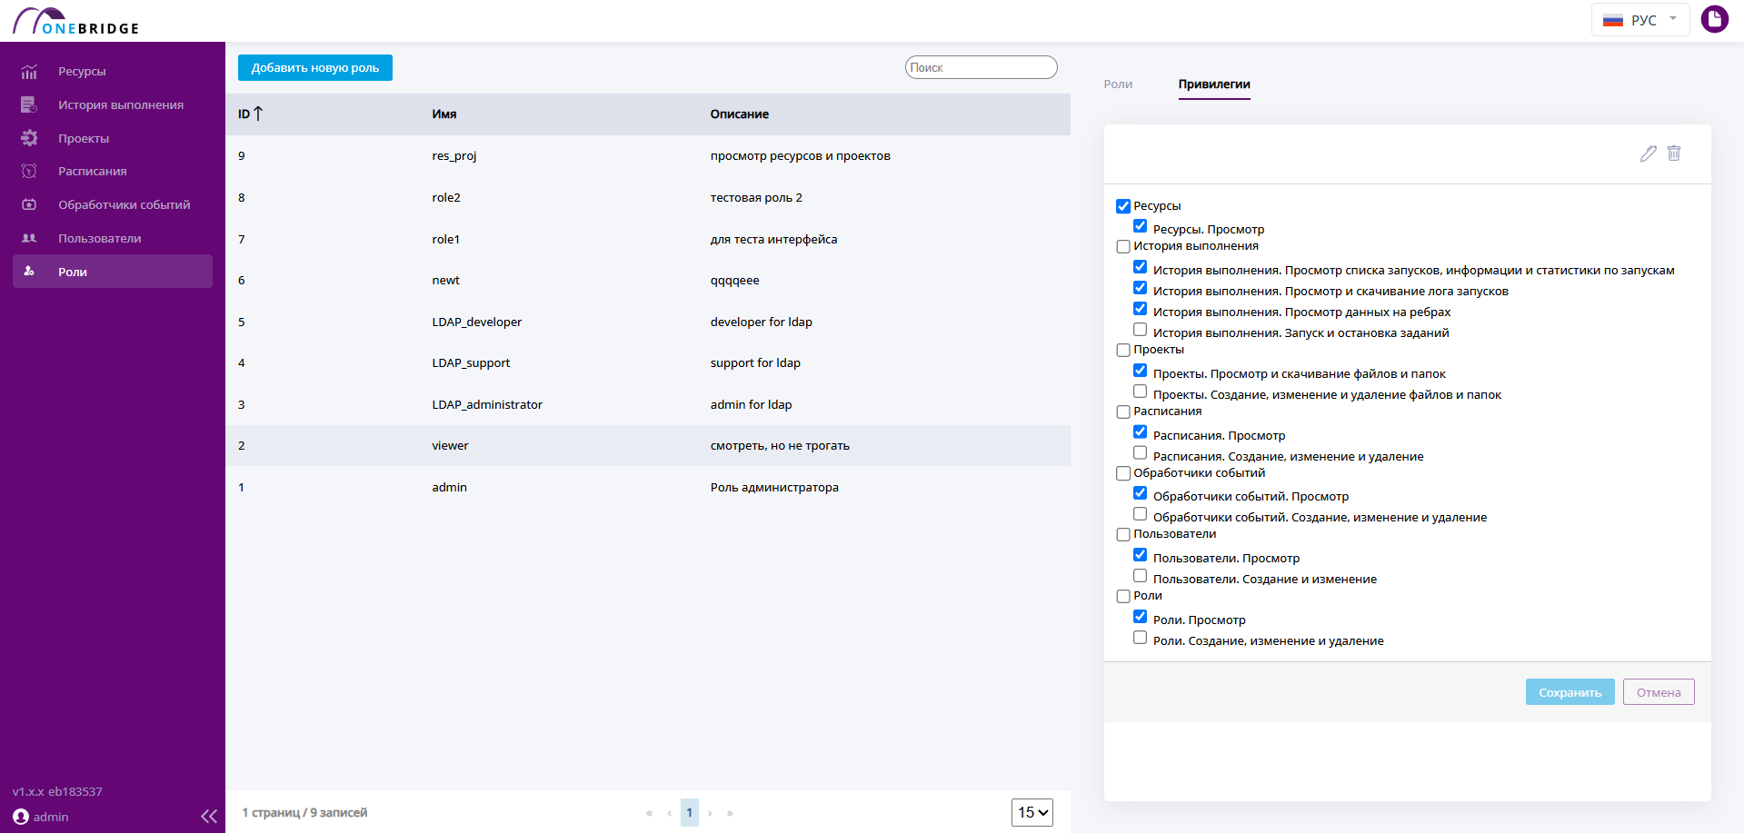Enable Проекты. Создание, изменение и удаление

(x=1140, y=392)
